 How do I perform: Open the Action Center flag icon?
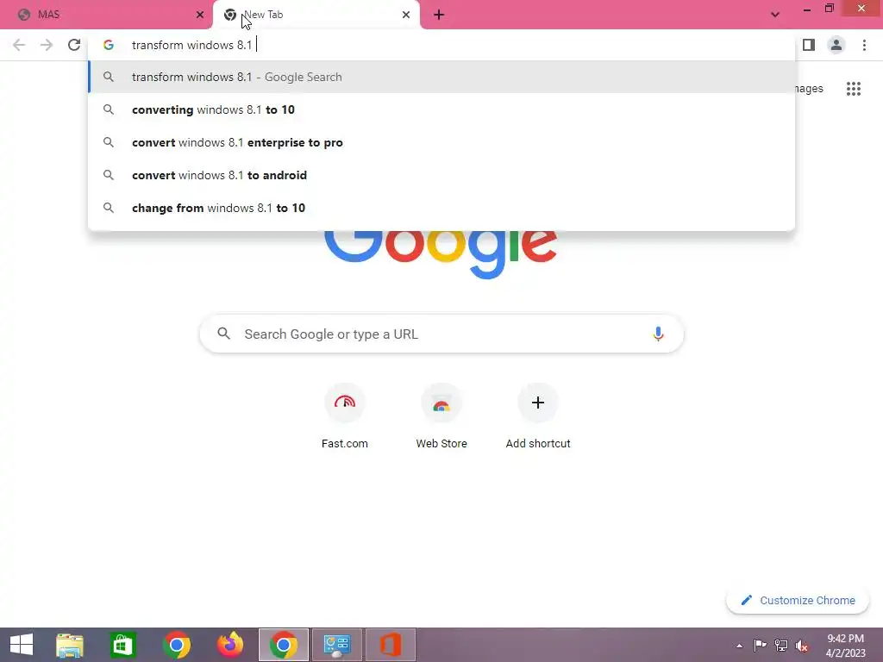pos(760,645)
